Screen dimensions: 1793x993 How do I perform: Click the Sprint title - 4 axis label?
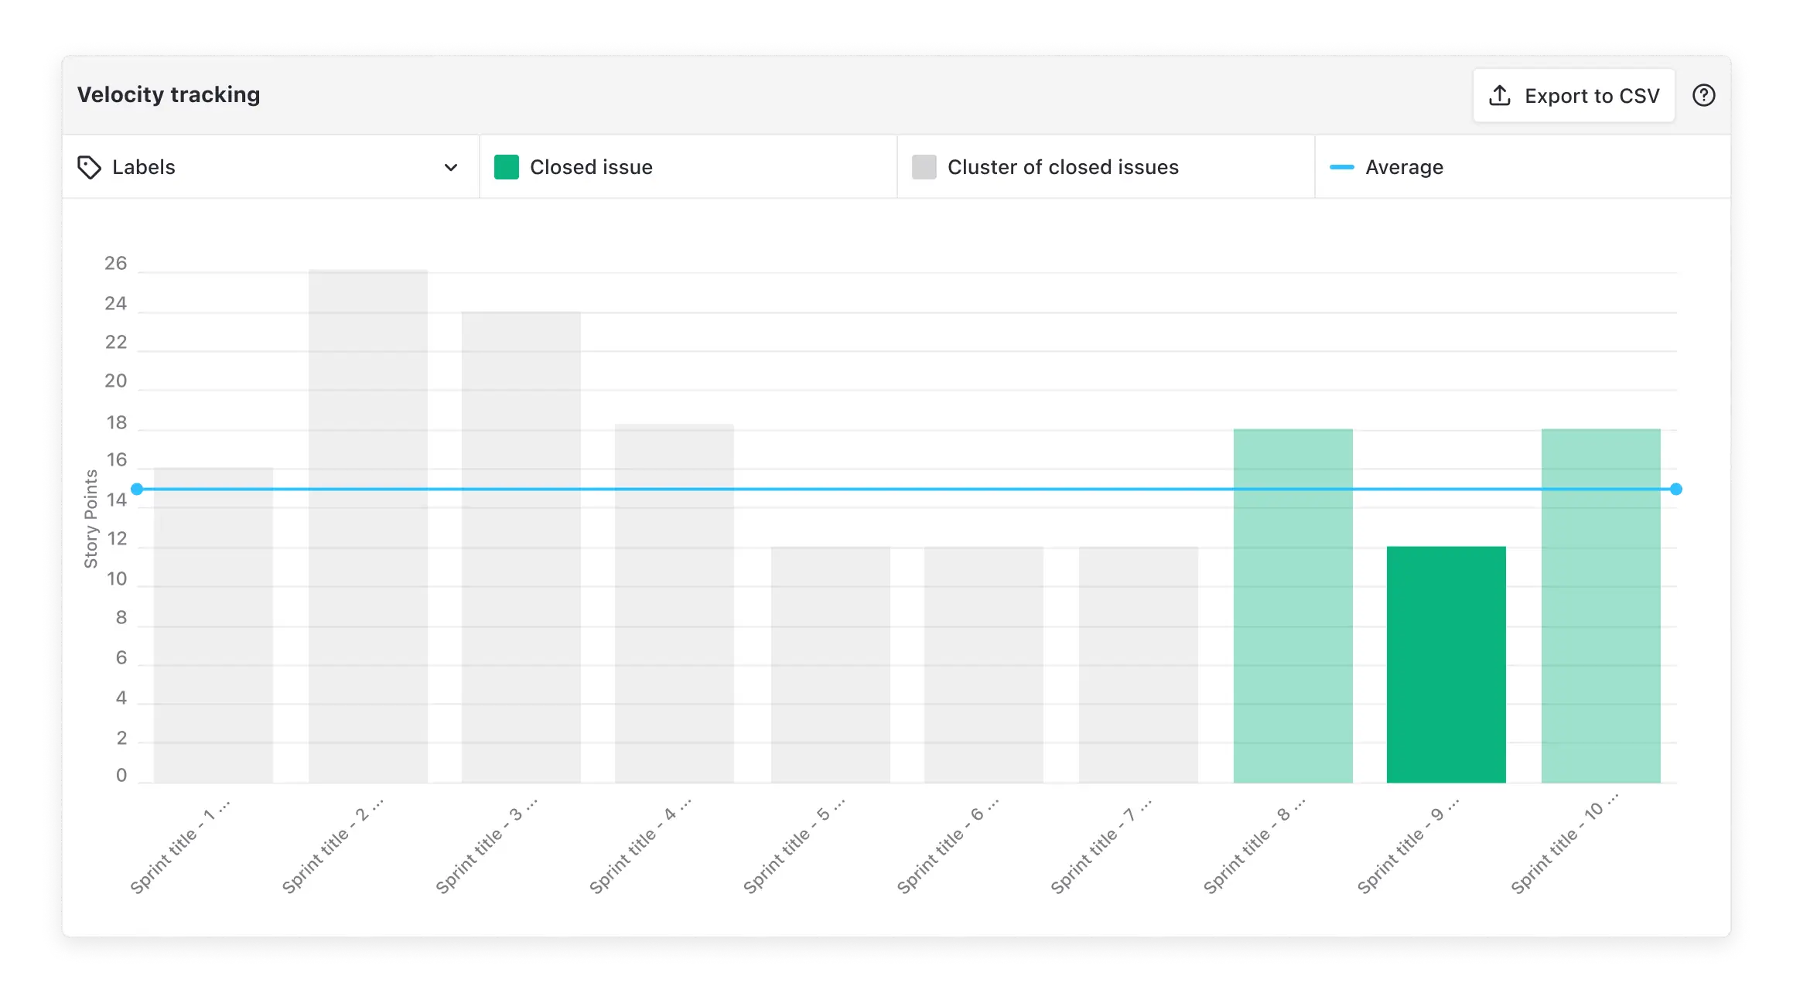click(640, 847)
